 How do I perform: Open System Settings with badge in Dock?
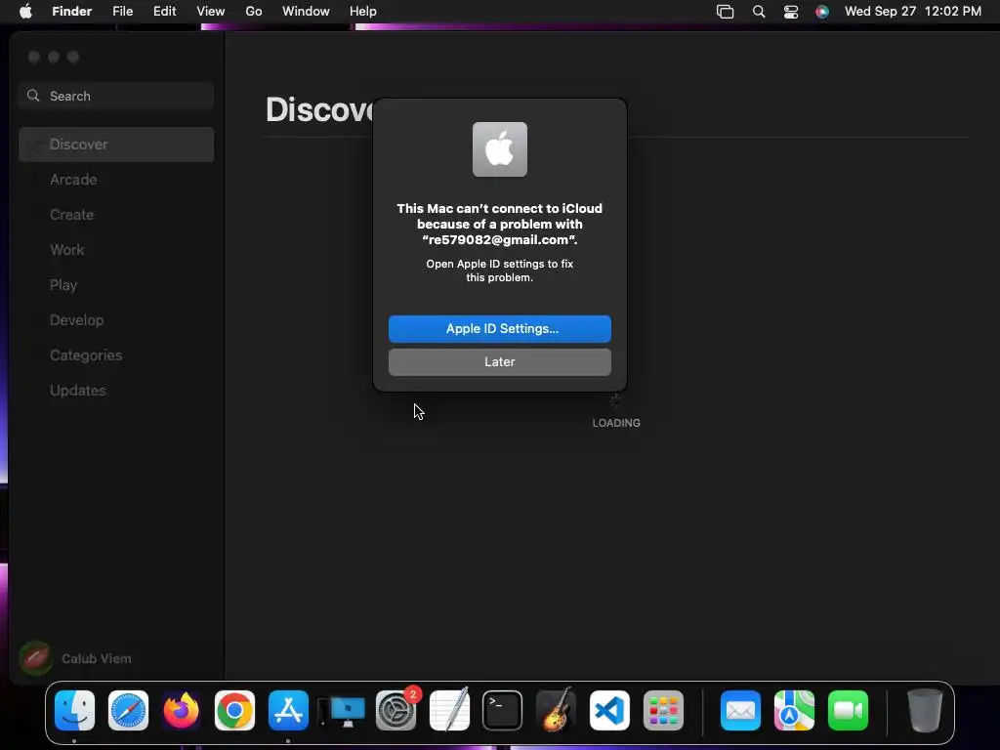396,711
